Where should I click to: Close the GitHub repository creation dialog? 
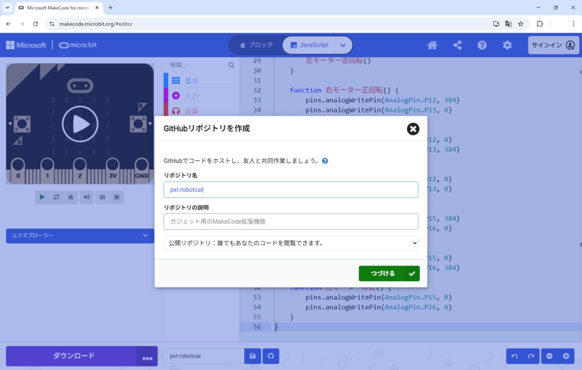[413, 129]
